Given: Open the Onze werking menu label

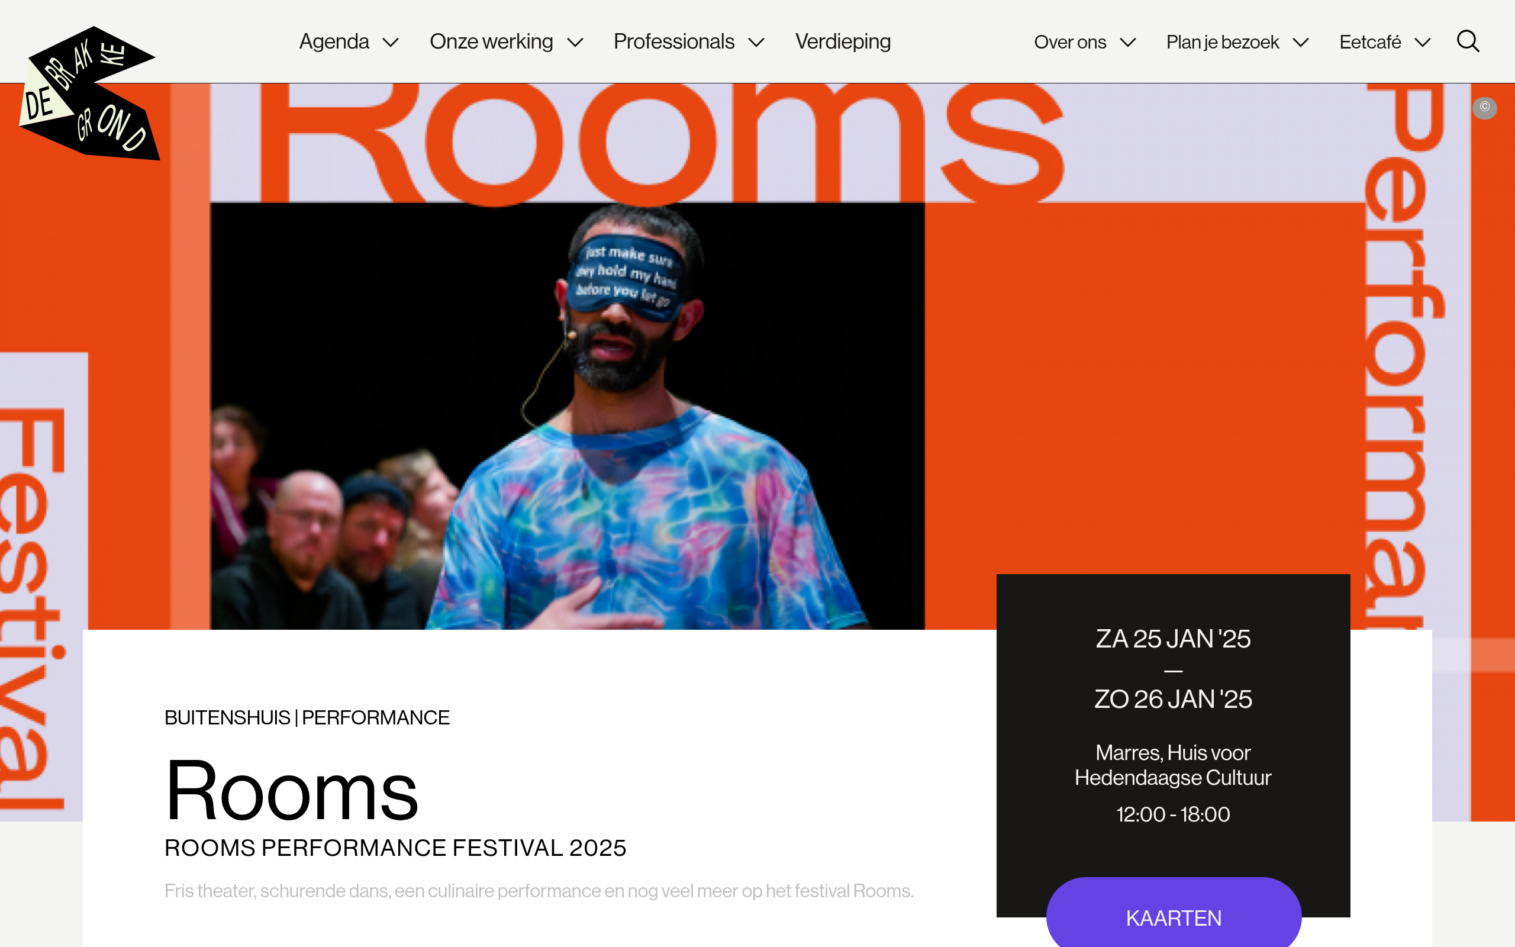Looking at the screenshot, I should click(491, 41).
